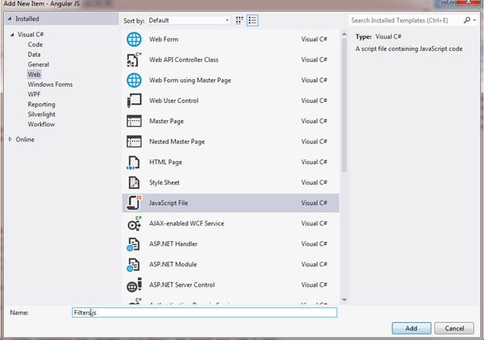This screenshot has height=340, width=484.
Task: Click the search magnifier icon
Action: point(467,20)
